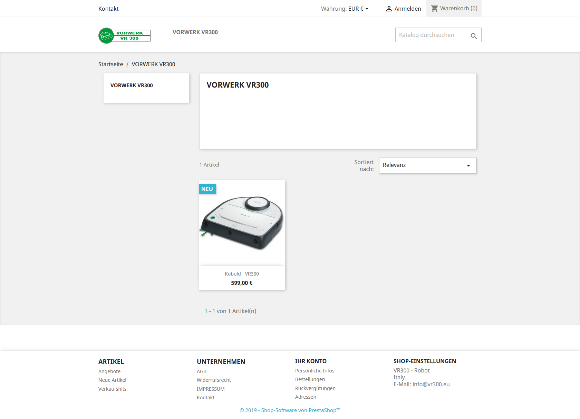Click the Kobold - VR300 product title
This screenshot has width=580, height=419.
(242, 274)
